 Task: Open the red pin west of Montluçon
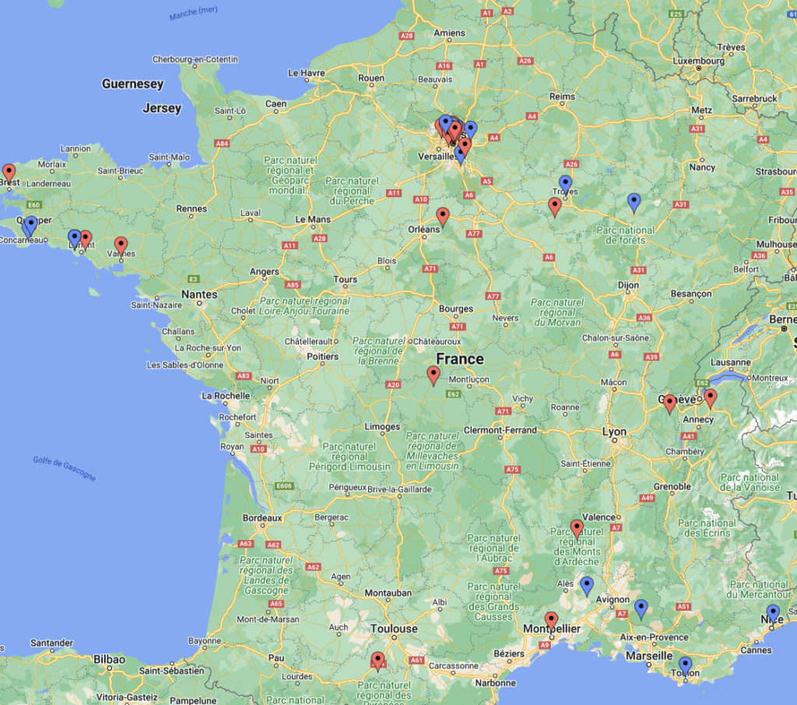(x=434, y=375)
